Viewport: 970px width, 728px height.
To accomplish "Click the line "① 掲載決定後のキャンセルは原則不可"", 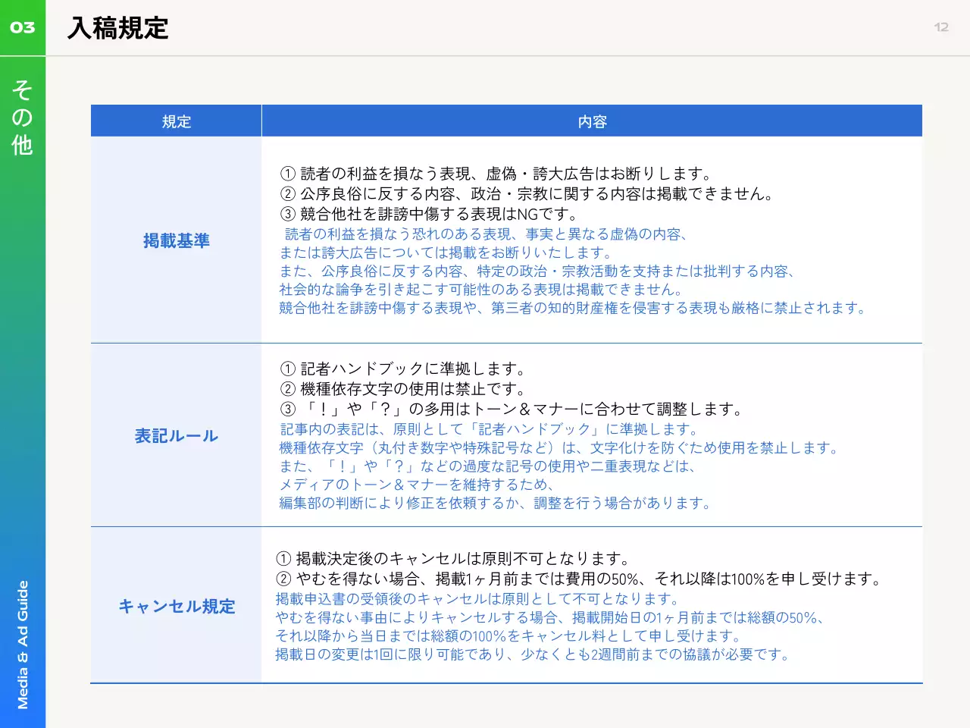I will pos(454,559).
